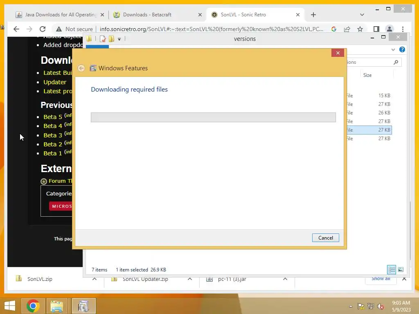The image size is (419, 314).
Task: Open SonLVL Updater.zip download options arrow
Action: click(190, 279)
